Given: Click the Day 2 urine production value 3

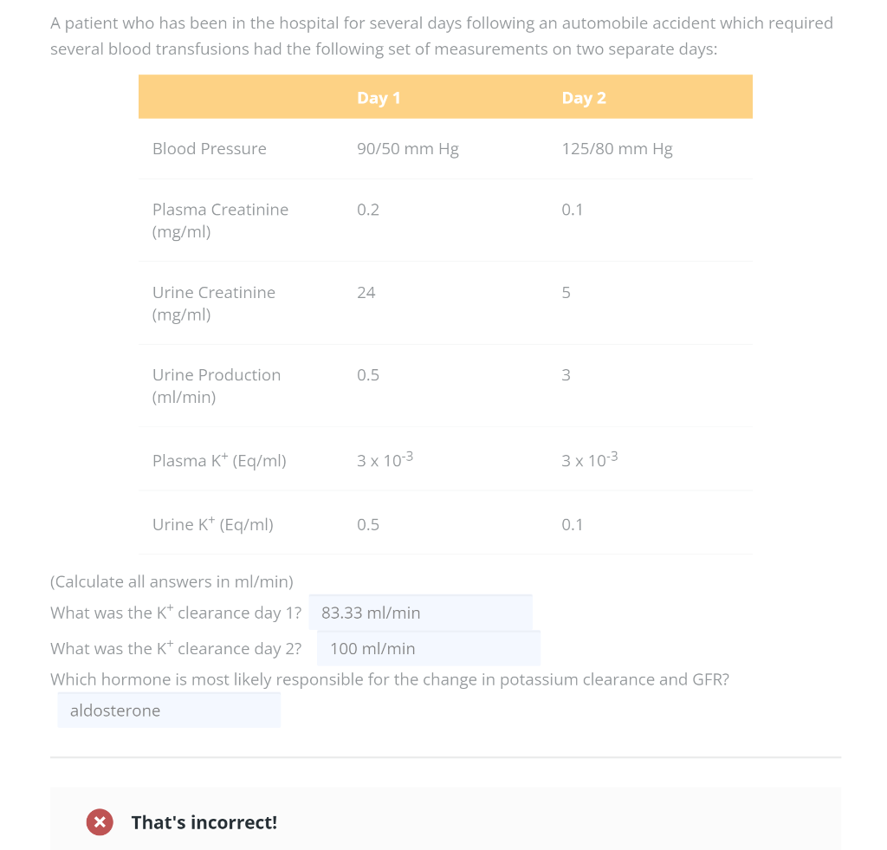Looking at the screenshot, I should click(566, 375).
